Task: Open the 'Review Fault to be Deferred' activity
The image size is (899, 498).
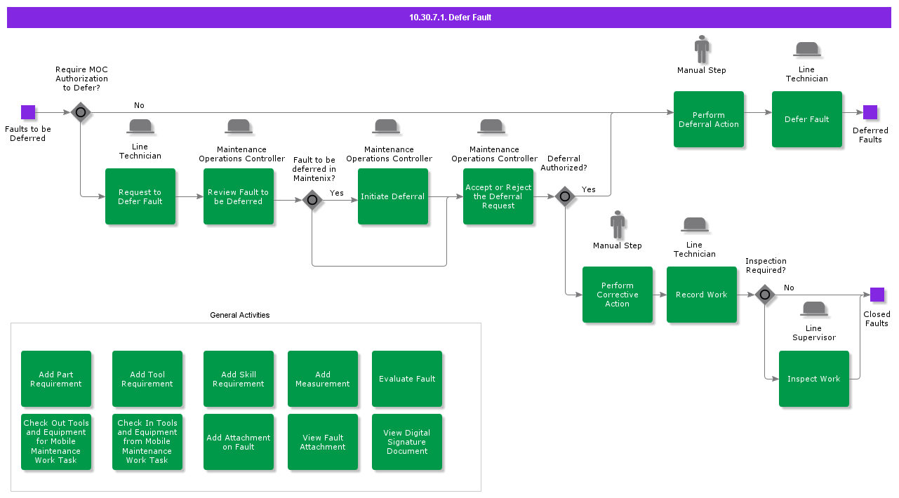Action: (x=239, y=196)
